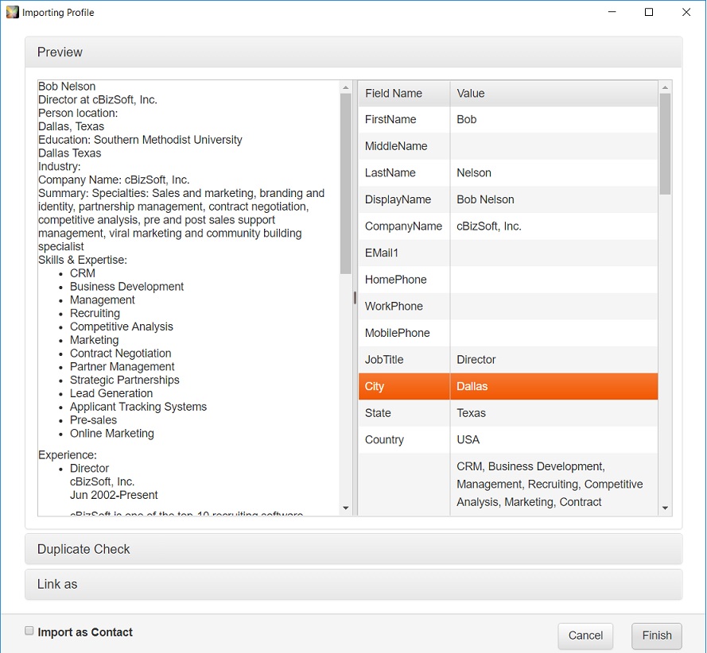Image resolution: width=707 pixels, height=653 pixels.
Task: Click the Recruiting skill bullet
Action: [x=95, y=314]
